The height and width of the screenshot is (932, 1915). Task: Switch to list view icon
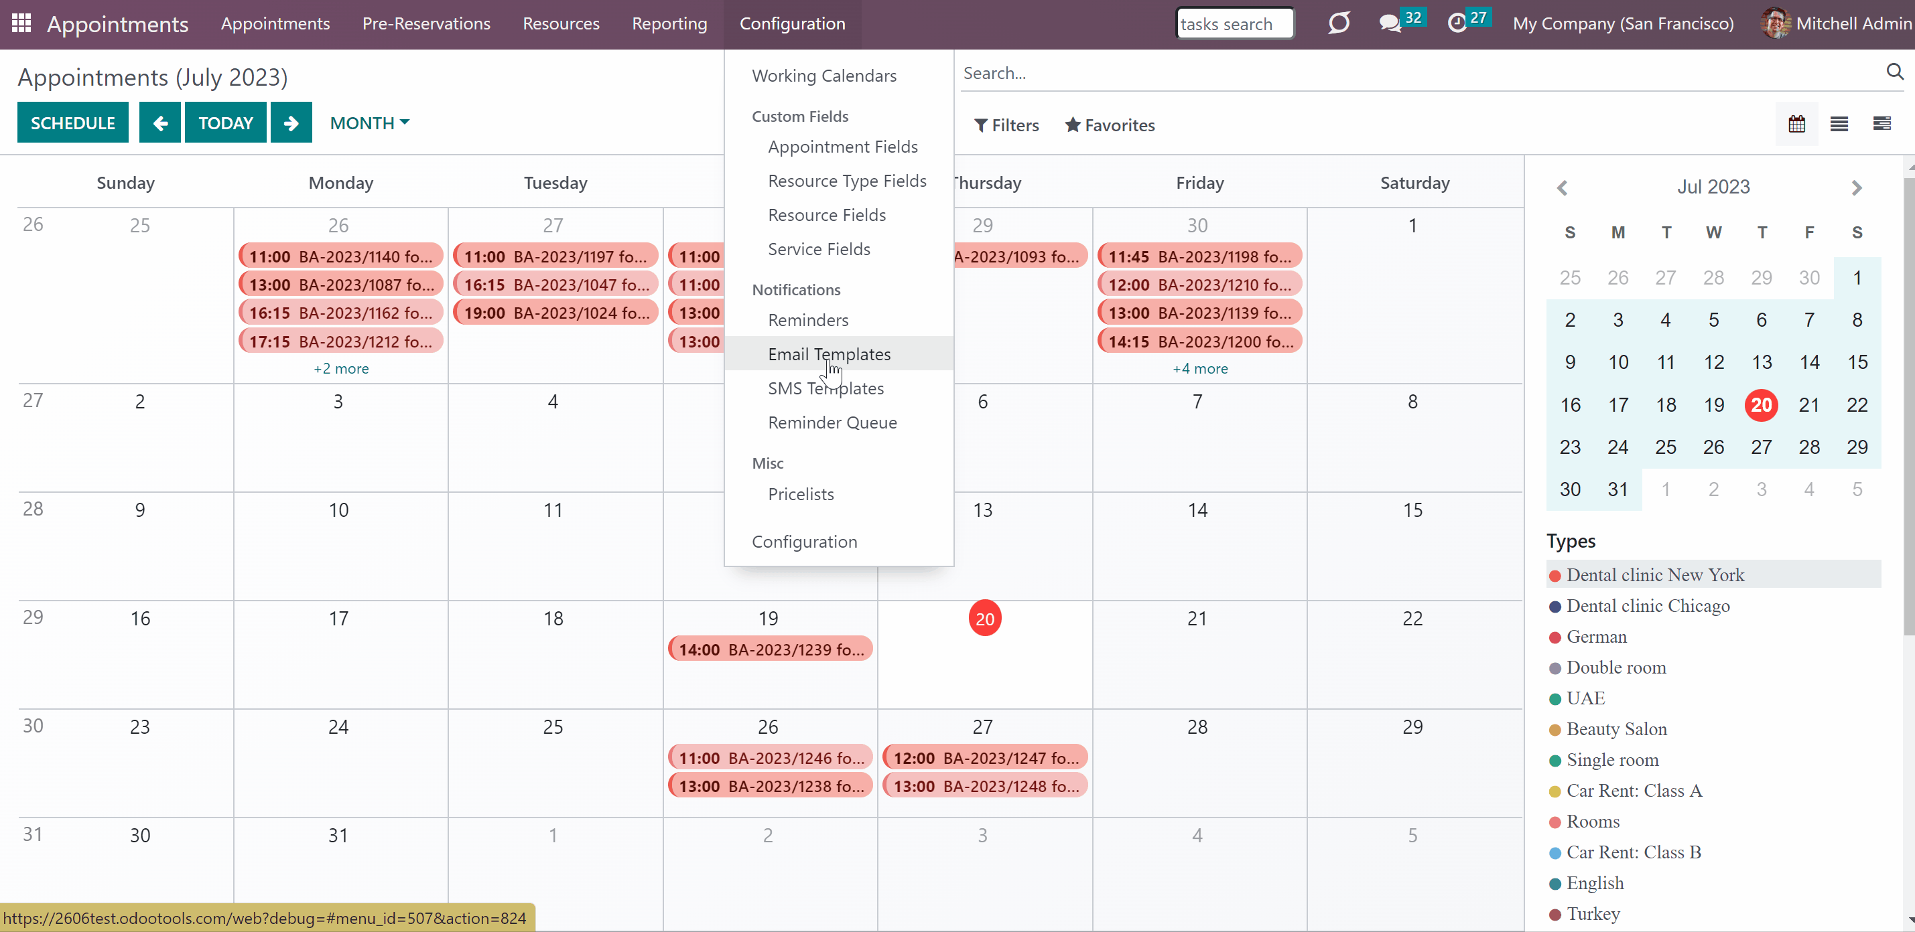click(1839, 124)
